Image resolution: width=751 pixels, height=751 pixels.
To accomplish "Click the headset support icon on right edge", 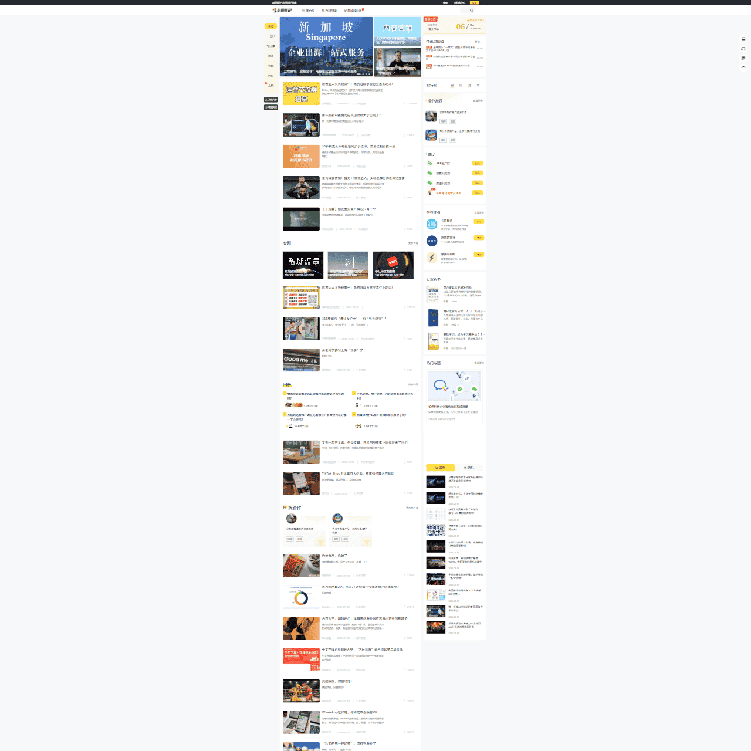I will click(743, 49).
